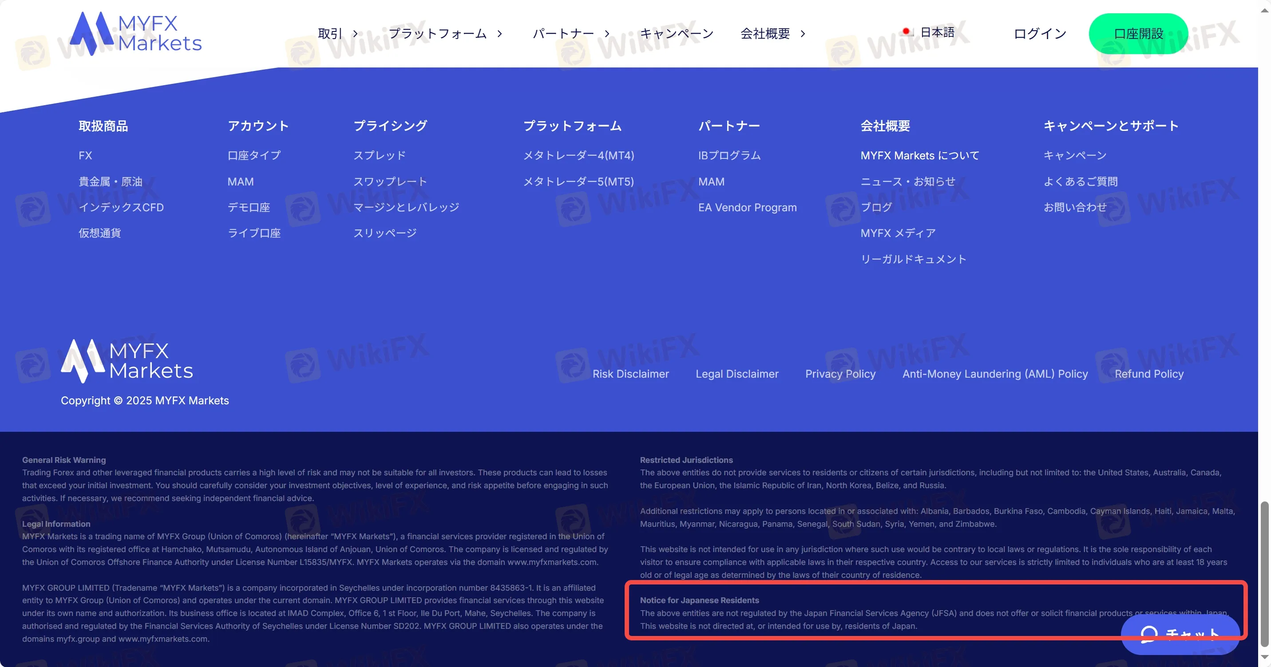Expand the 会社概要 header menu chevron
Viewport: 1271px width, 667px height.
(803, 34)
